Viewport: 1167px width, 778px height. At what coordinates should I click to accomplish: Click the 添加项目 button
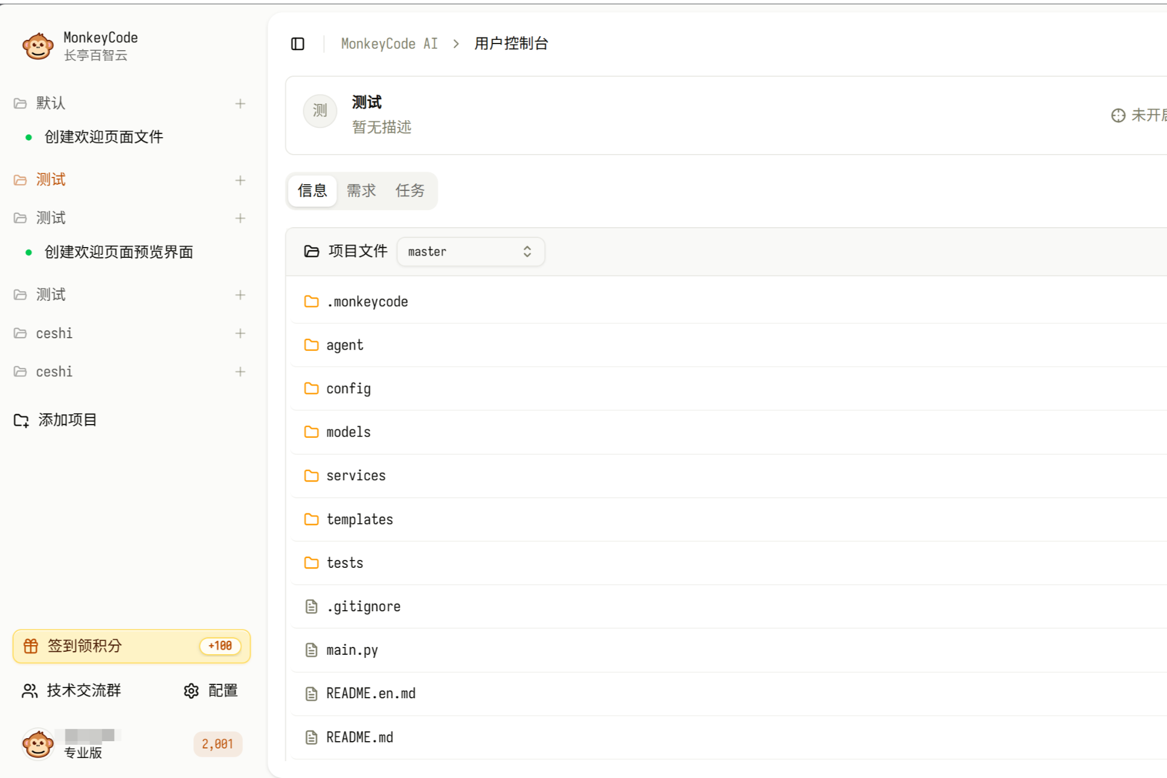click(x=56, y=420)
